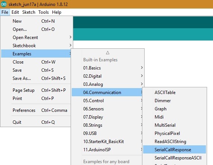Viewport: 213px width, 165px height.
Task: Open the PhysicalPixel example sketch
Action: 175,133
